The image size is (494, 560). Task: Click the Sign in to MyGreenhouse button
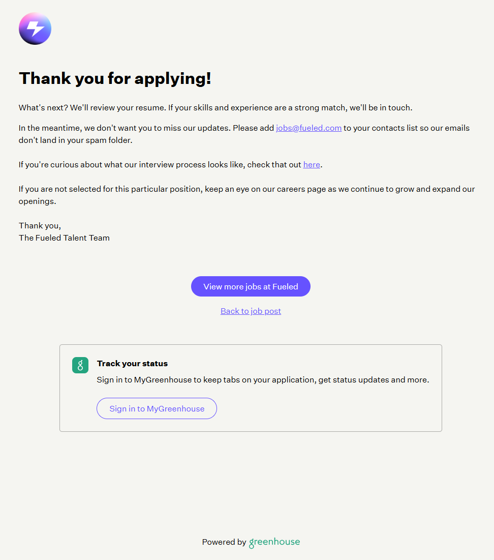pyautogui.click(x=157, y=408)
